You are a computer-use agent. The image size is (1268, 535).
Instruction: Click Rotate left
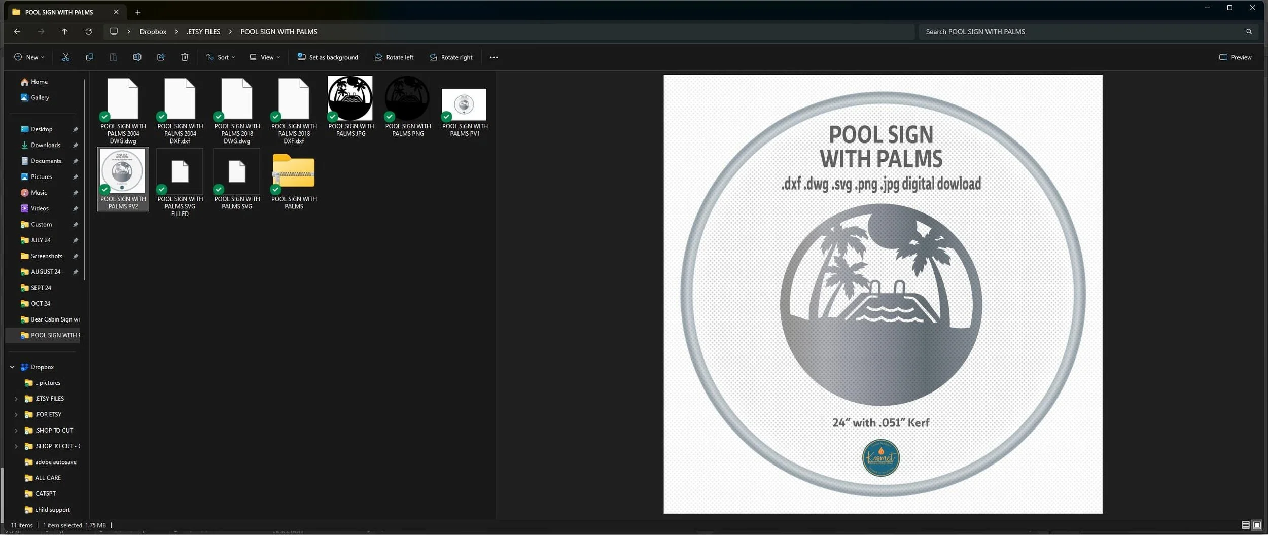click(x=394, y=57)
